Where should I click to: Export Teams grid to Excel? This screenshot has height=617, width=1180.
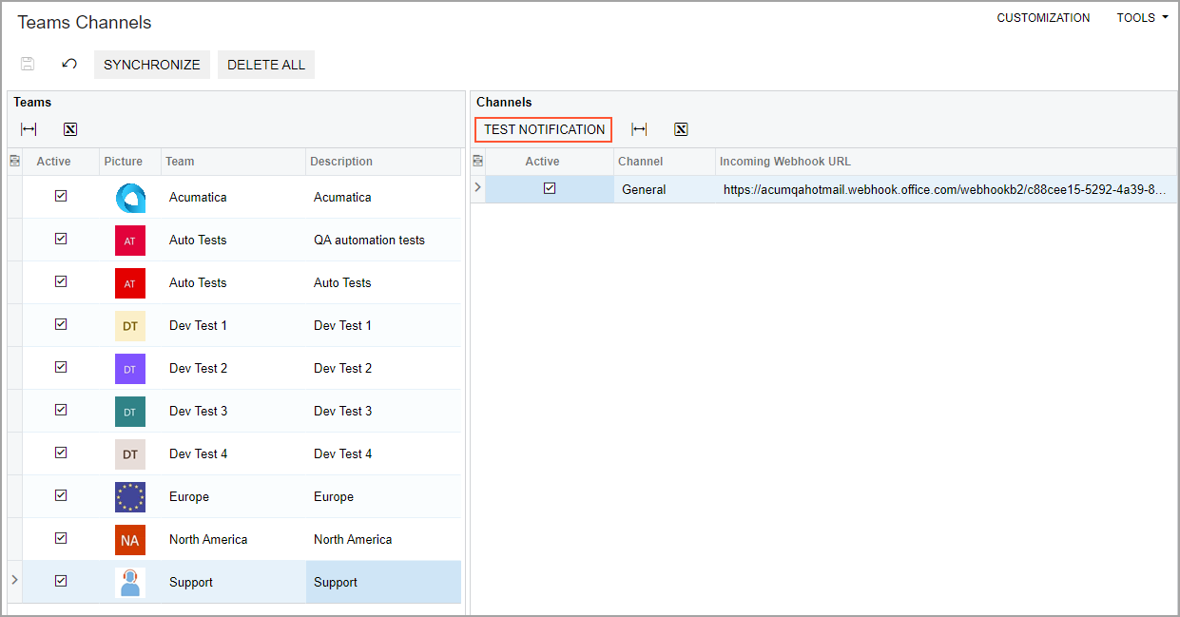(x=70, y=129)
